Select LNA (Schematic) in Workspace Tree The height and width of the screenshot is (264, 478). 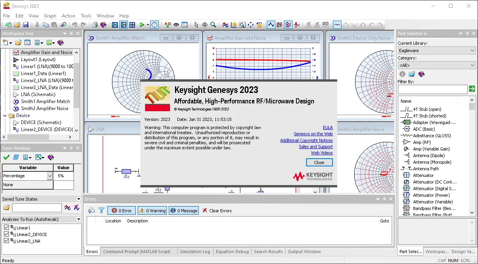coord(38,94)
